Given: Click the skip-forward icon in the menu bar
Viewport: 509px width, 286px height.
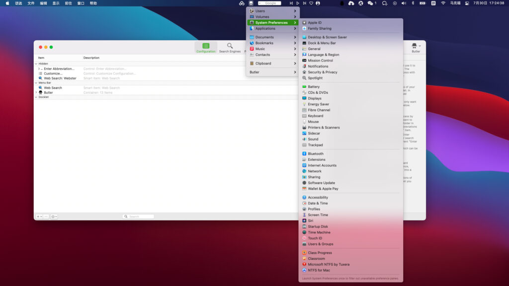Looking at the screenshot, I should (x=304, y=3).
